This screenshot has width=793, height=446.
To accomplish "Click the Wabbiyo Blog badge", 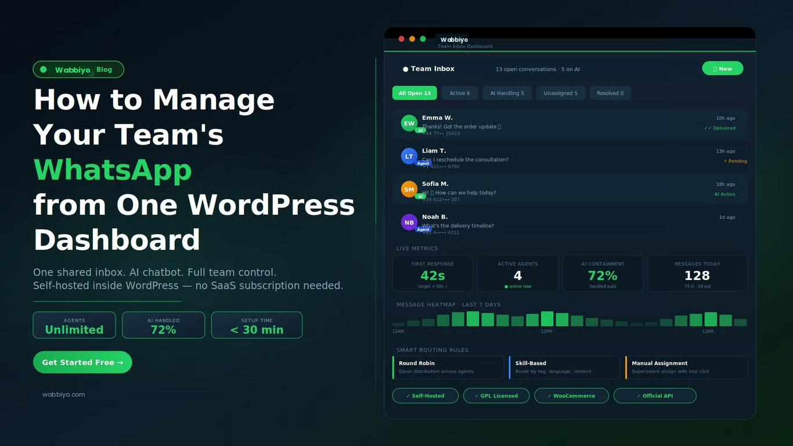I will (x=78, y=70).
